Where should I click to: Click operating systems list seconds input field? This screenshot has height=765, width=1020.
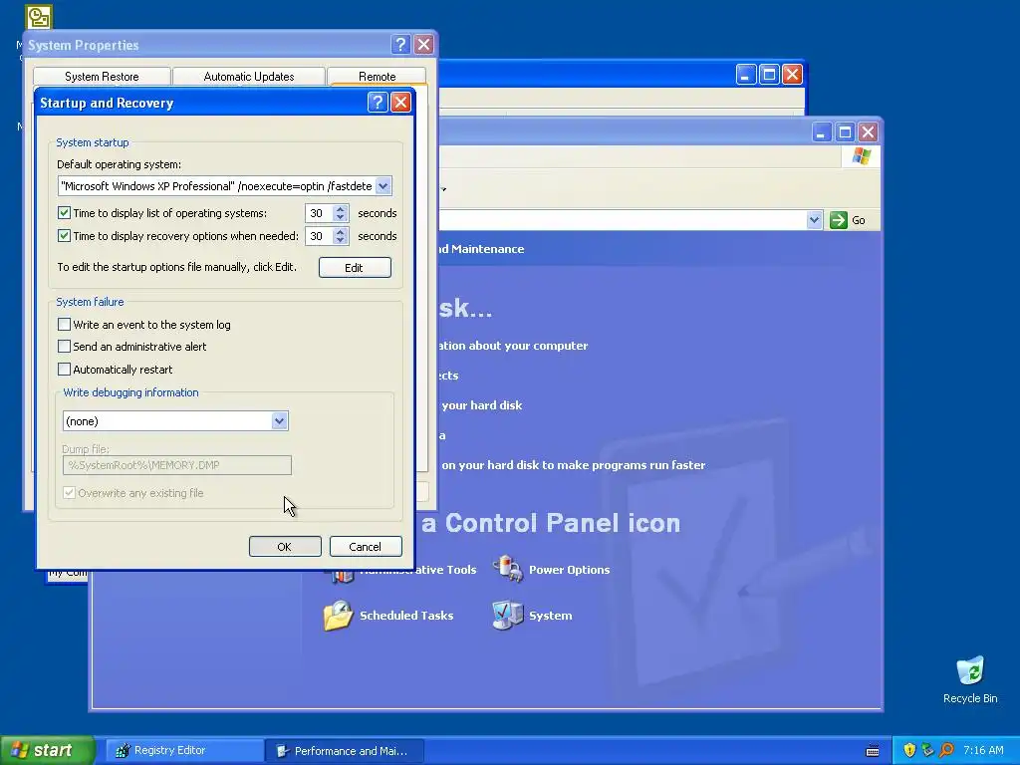pos(320,213)
